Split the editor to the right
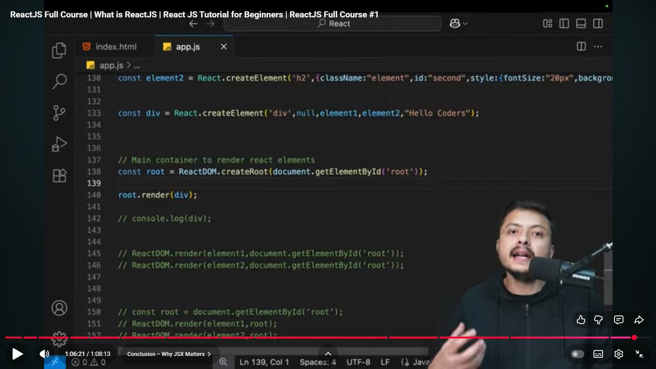656x369 pixels. point(581,47)
